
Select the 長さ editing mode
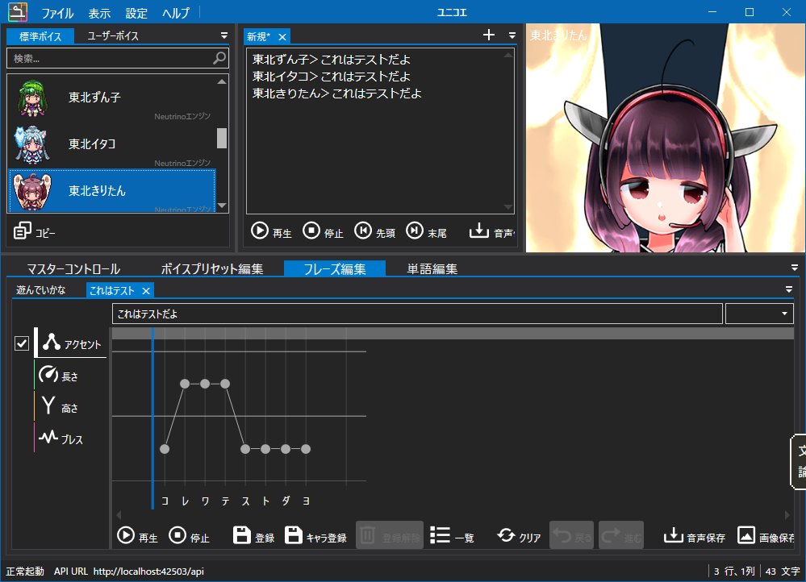pos(58,375)
